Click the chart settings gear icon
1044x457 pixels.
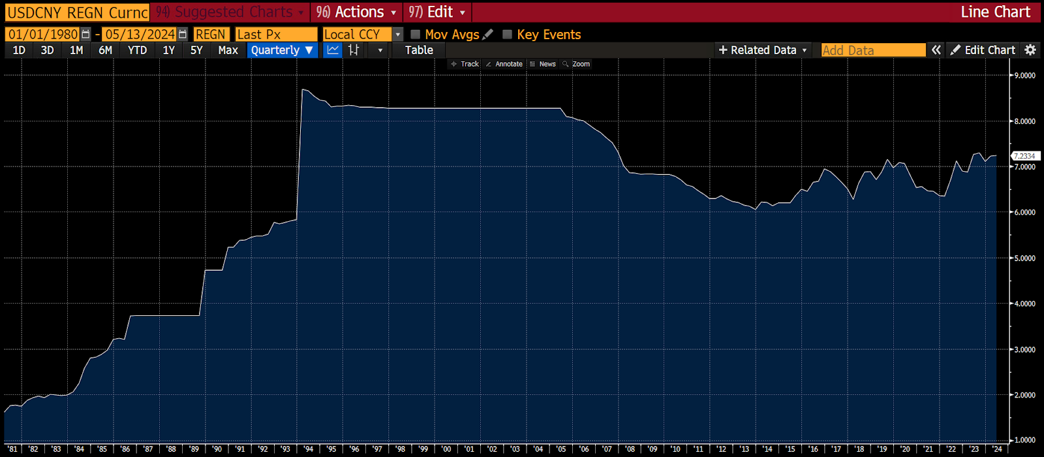pyautogui.click(x=1030, y=50)
